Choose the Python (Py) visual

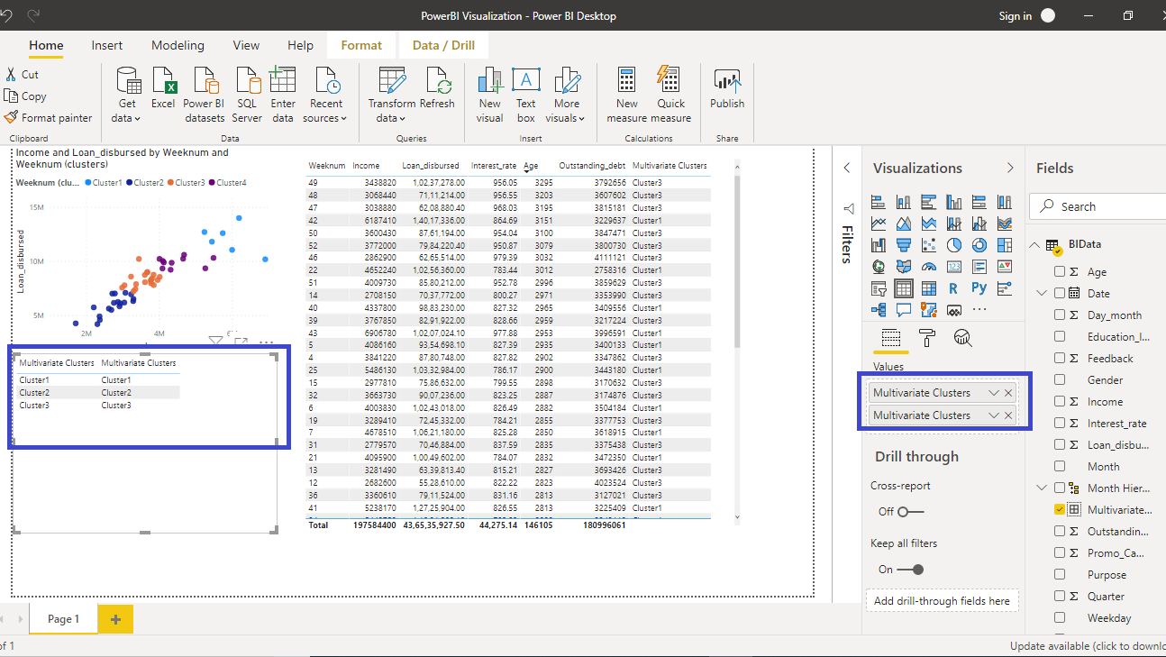point(979,287)
